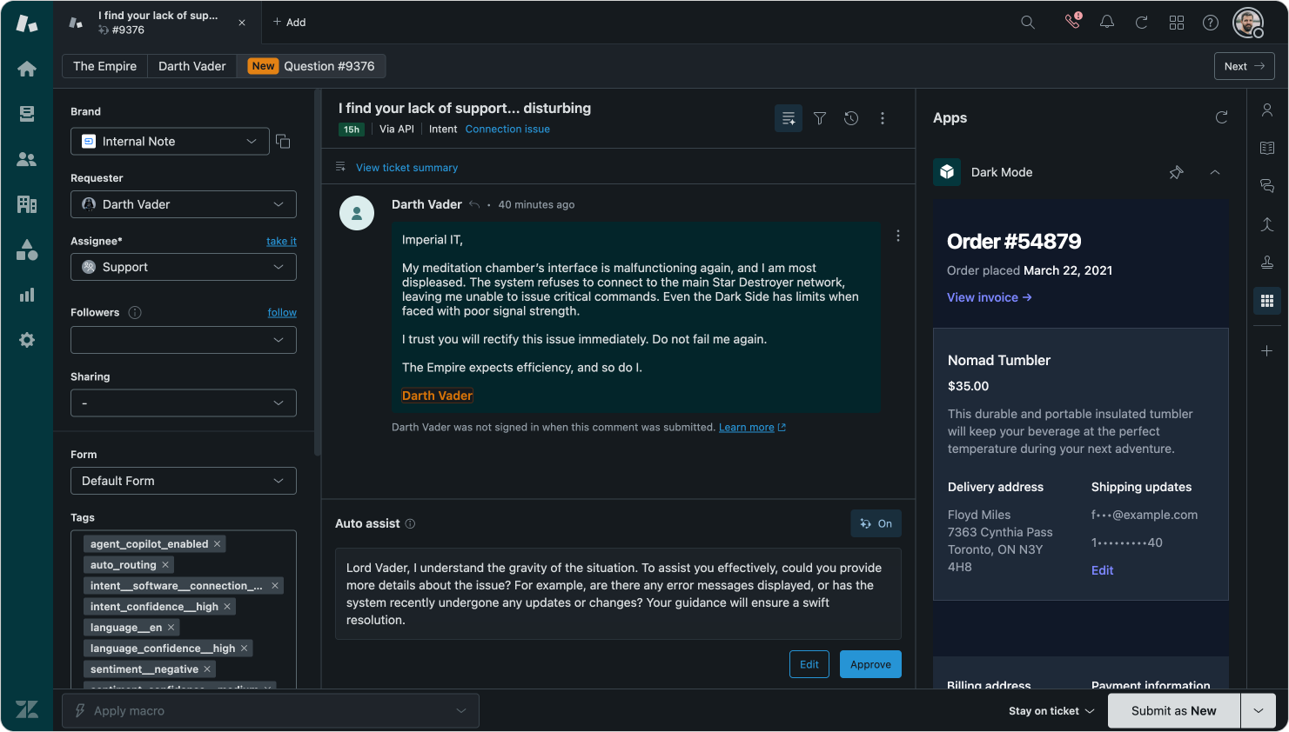The height and width of the screenshot is (732, 1289).
Task: Open comment options three-dot menu
Action: [898, 236]
